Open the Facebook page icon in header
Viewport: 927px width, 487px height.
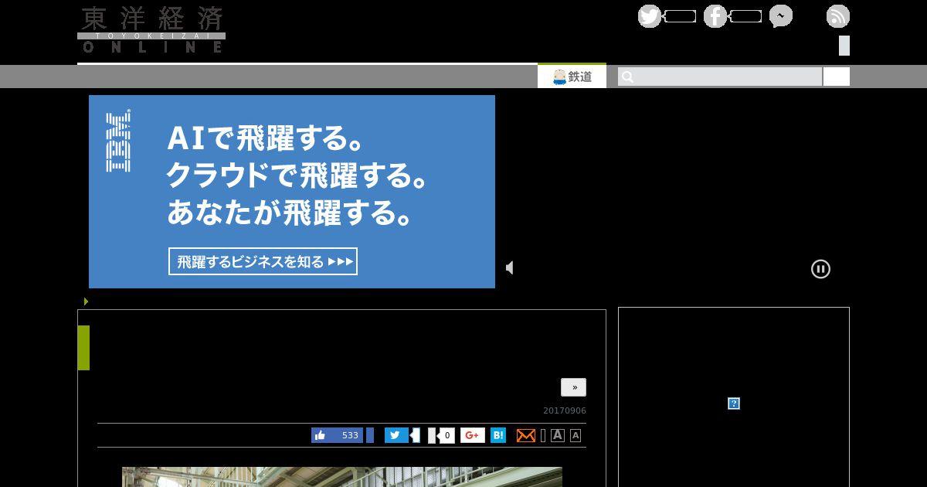[x=715, y=16]
